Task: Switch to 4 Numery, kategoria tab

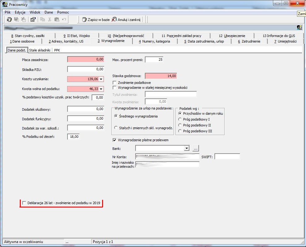Action: pyautogui.click(x=154, y=41)
